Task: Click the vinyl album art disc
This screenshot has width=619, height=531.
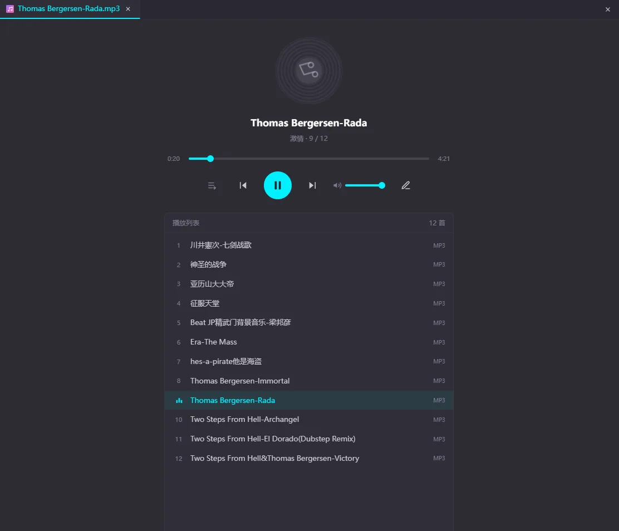Action: (309, 71)
